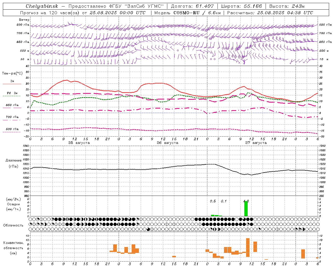The image size is (333, 266).
Task: Click the '850 гПа' label at left of the wind panel
Action: [x=23, y=42]
